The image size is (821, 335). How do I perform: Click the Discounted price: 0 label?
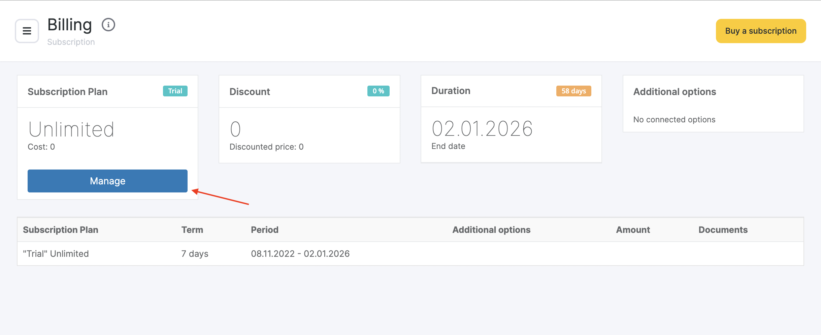tap(266, 147)
